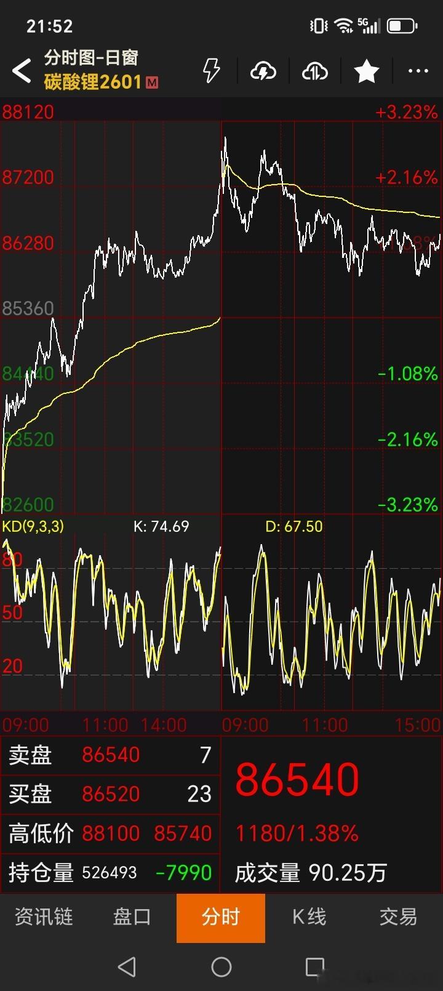Screen dimensions: 443x991
Task: Tap the 持仓量 526493 value
Action: [110, 873]
